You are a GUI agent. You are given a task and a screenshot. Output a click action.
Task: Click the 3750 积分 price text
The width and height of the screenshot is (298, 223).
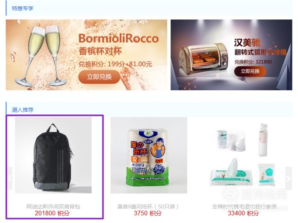pyautogui.click(x=148, y=213)
